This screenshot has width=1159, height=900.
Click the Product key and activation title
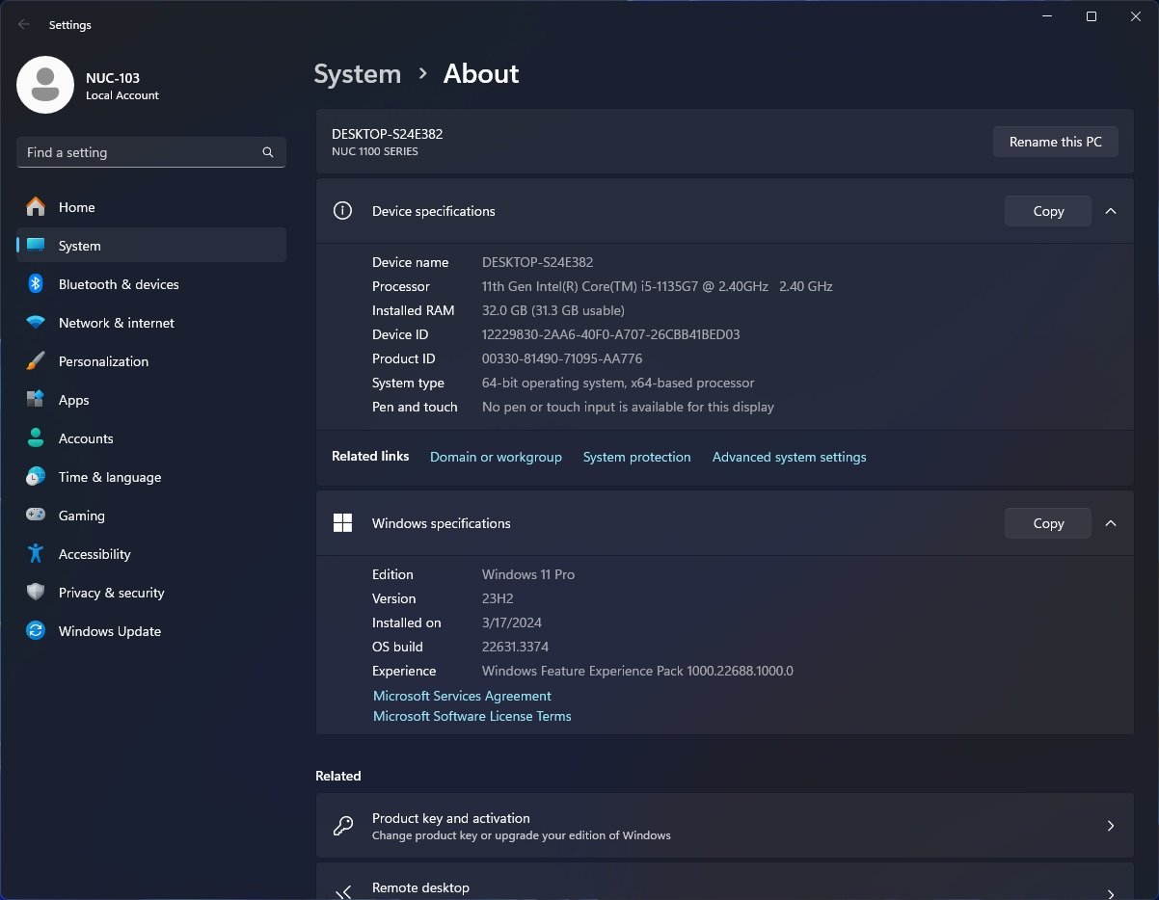point(451,818)
